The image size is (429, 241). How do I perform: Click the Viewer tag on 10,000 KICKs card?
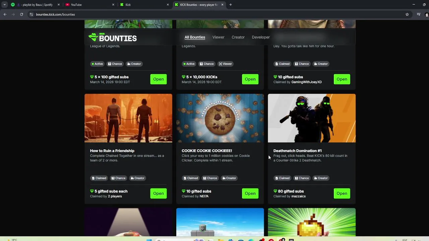[x=225, y=64]
